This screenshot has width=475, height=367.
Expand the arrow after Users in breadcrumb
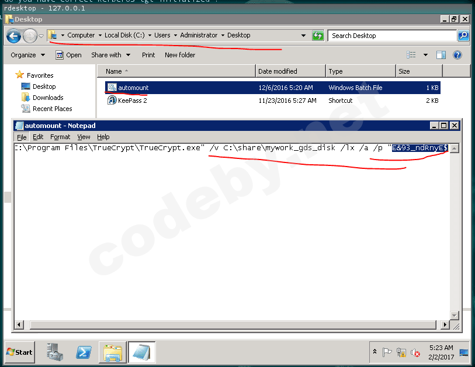175,36
